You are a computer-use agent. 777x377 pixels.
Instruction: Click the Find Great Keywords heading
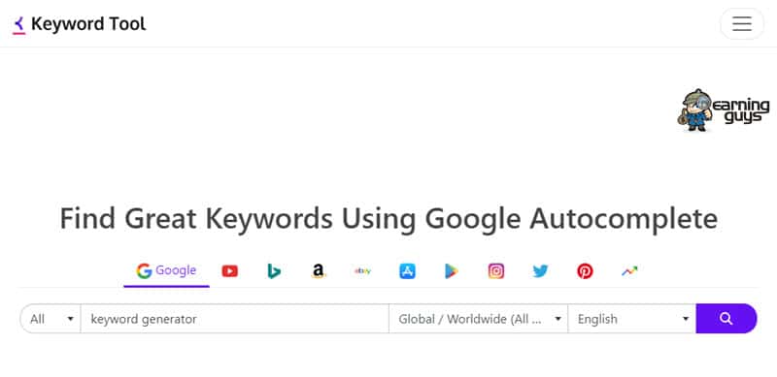tap(388, 219)
